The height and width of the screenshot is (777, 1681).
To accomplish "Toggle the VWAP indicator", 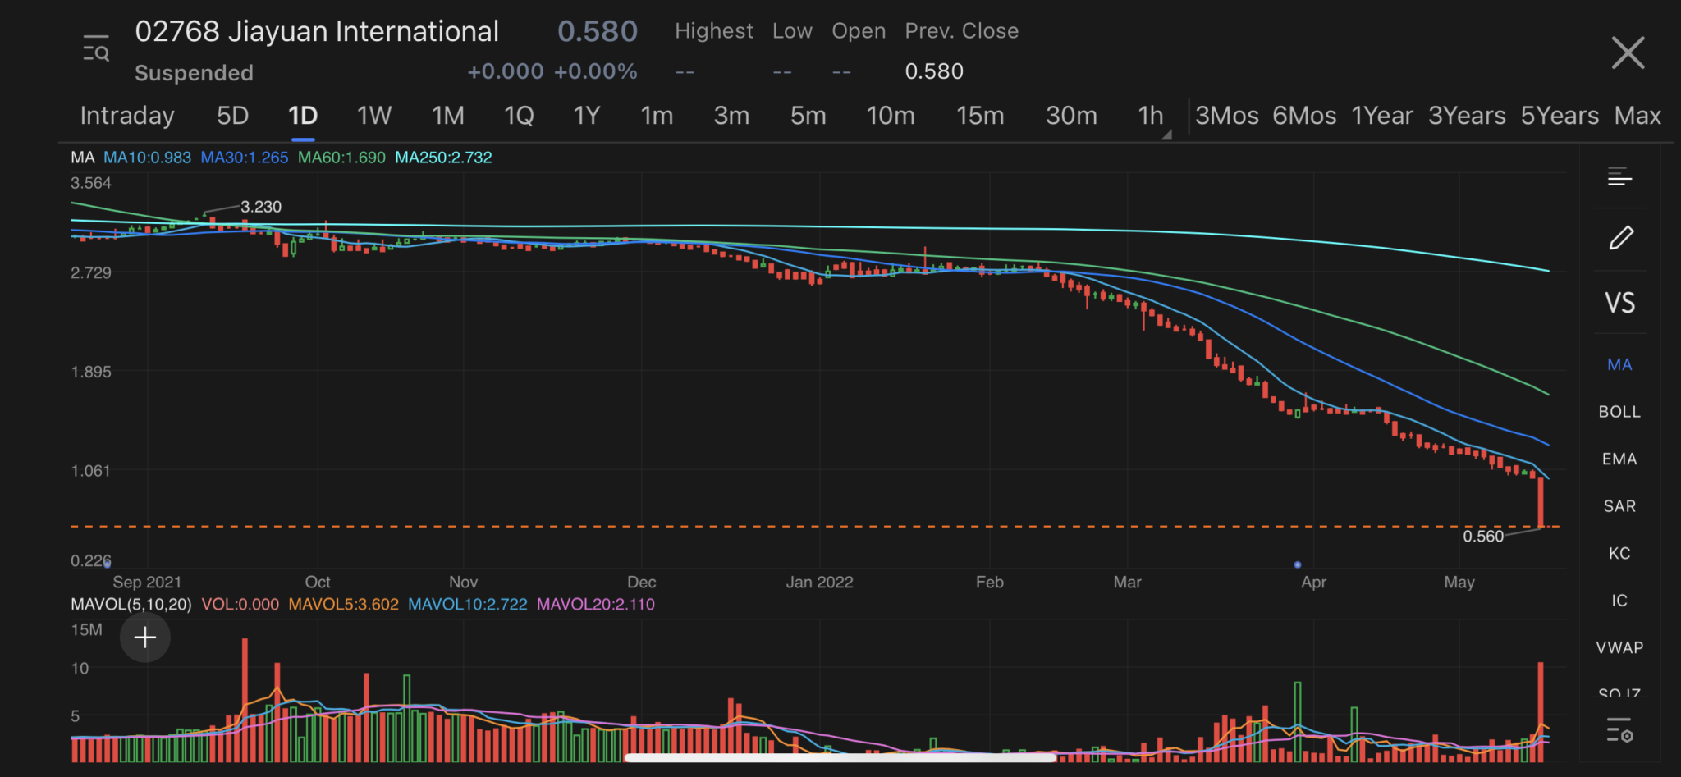I will 1619,647.
